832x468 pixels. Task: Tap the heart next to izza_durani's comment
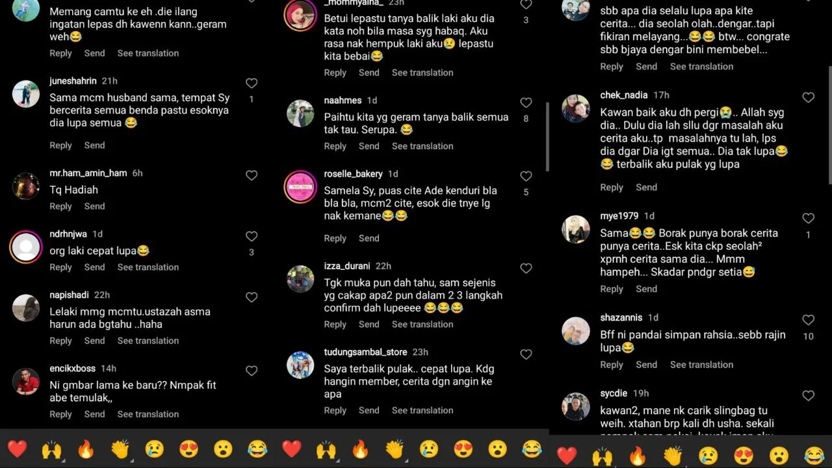point(526,268)
